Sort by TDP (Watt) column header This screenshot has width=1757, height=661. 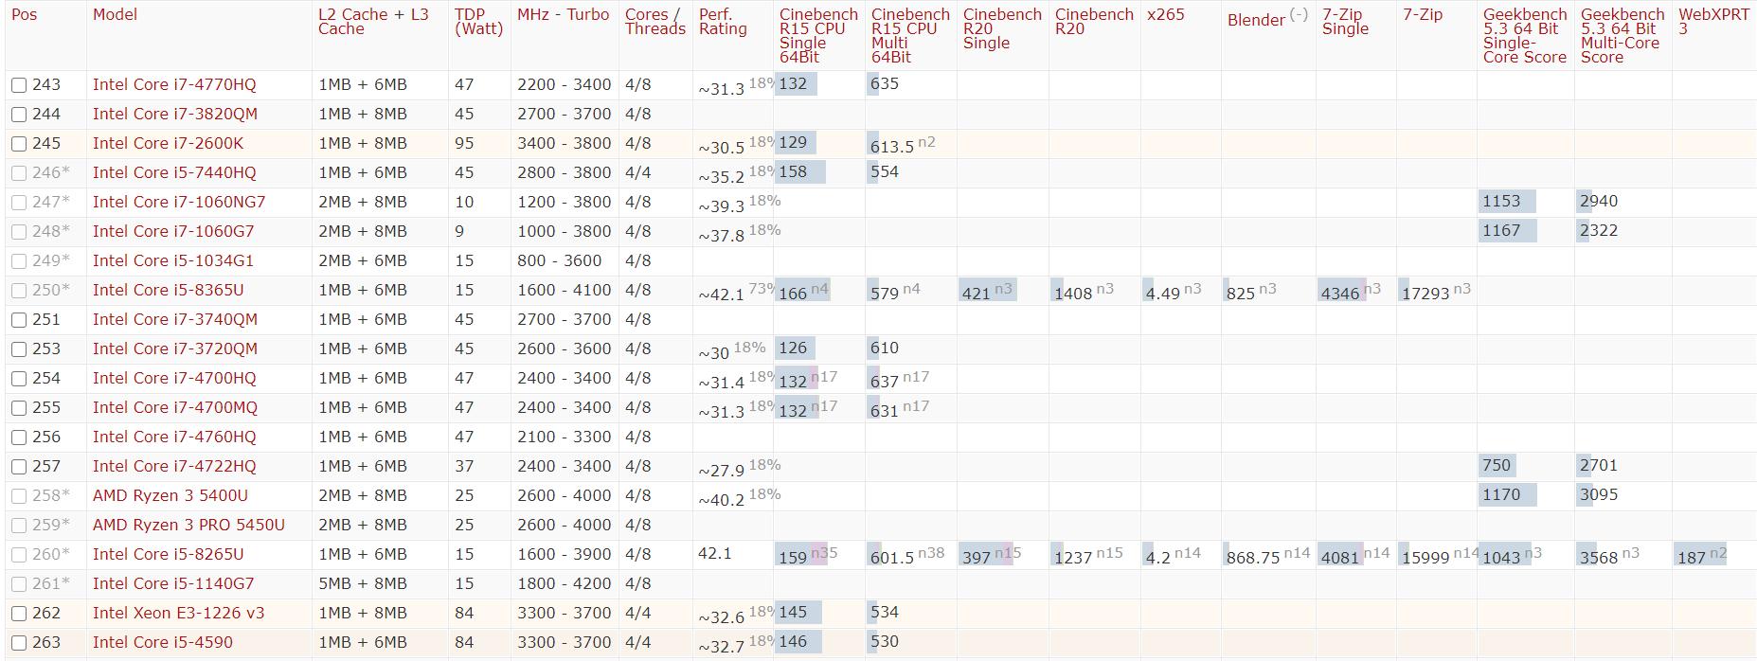(478, 22)
